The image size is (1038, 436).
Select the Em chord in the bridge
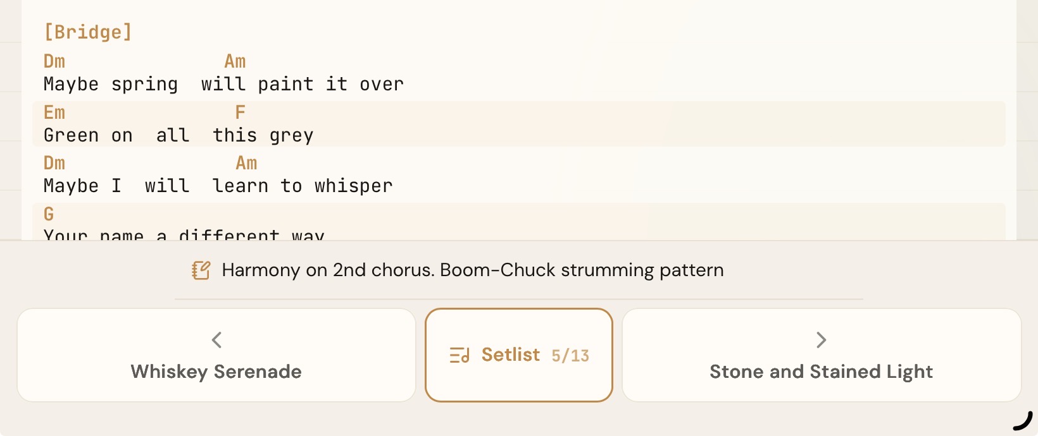54,112
